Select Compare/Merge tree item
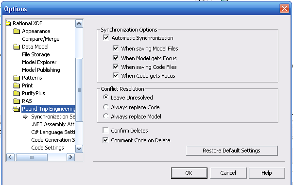The width and height of the screenshot is (293, 185). click(41, 39)
